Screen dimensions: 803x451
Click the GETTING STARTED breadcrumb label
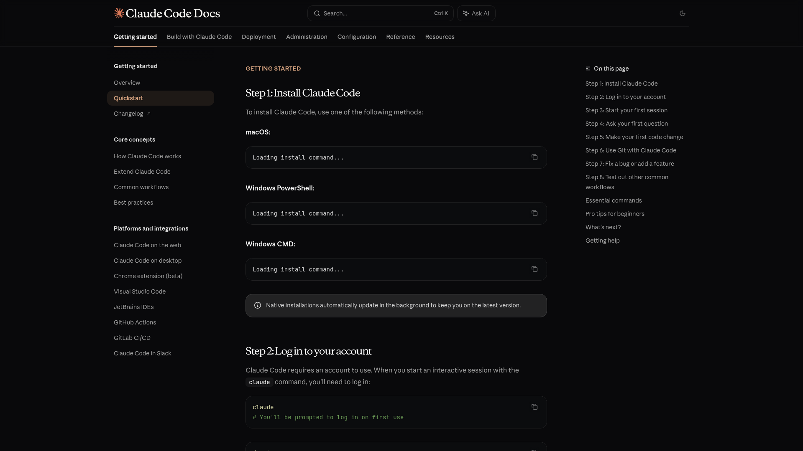tap(273, 68)
